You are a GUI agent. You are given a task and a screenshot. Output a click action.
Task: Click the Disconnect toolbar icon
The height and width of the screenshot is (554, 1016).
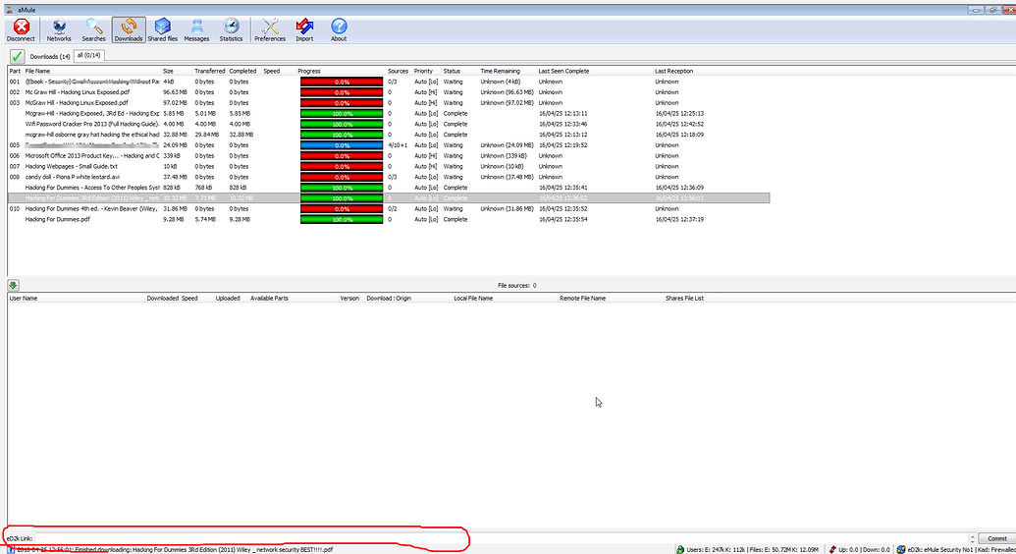click(x=21, y=29)
